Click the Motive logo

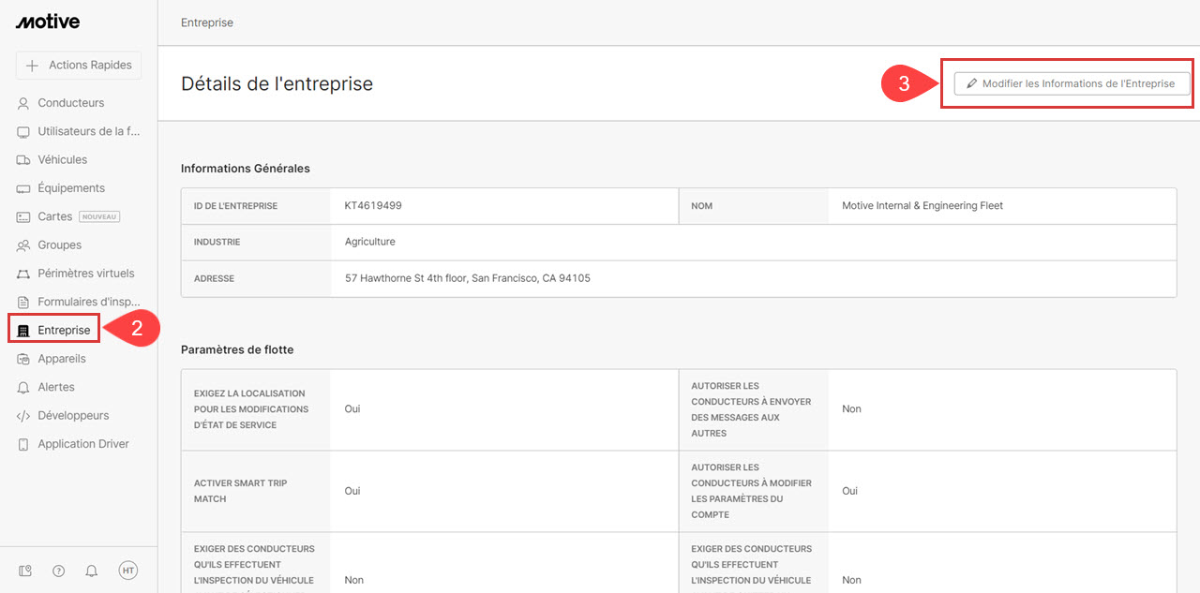tap(48, 22)
